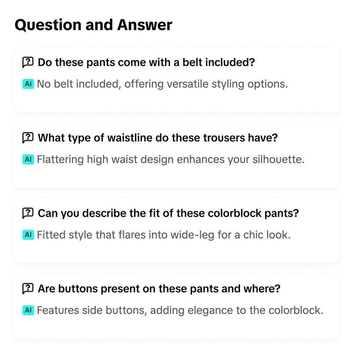353x353 pixels.
Task: Select the 'Features side buttons' answer text
Action: coord(180,310)
